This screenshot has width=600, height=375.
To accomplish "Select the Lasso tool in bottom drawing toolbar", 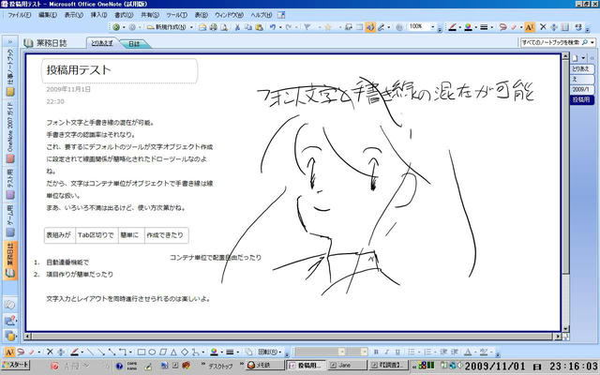I will [x=21, y=352].
